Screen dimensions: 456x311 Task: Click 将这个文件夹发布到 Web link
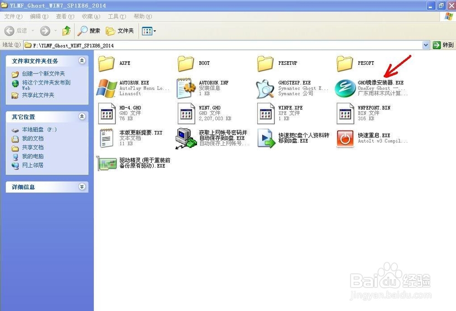pyautogui.click(x=46, y=85)
